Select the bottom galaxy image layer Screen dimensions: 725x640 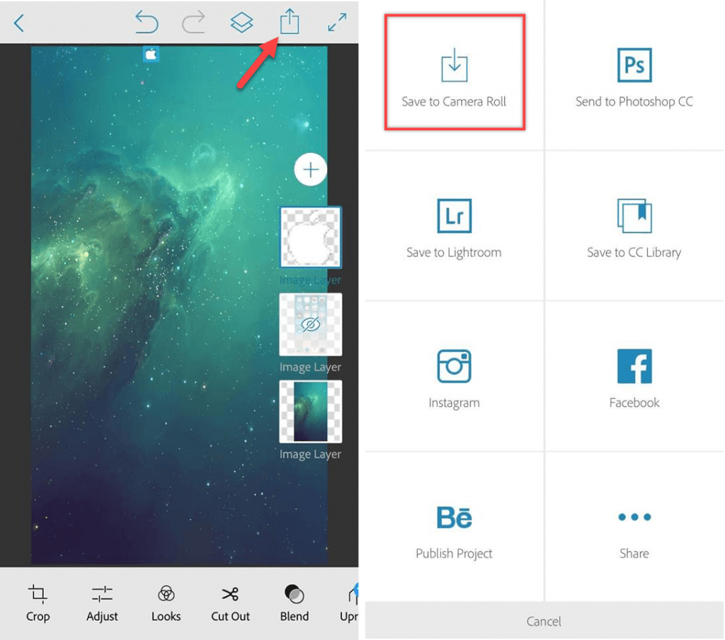[x=310, y=411]
